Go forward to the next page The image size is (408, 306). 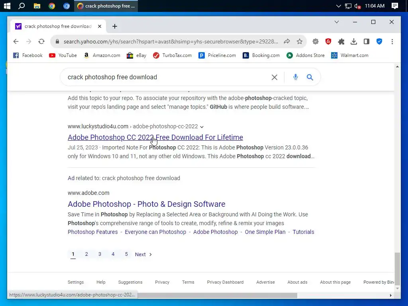[x=29, y=41]
